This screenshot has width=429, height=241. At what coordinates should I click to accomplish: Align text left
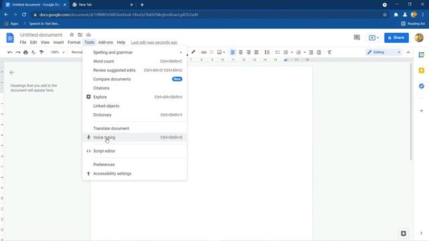pos(233,52)
